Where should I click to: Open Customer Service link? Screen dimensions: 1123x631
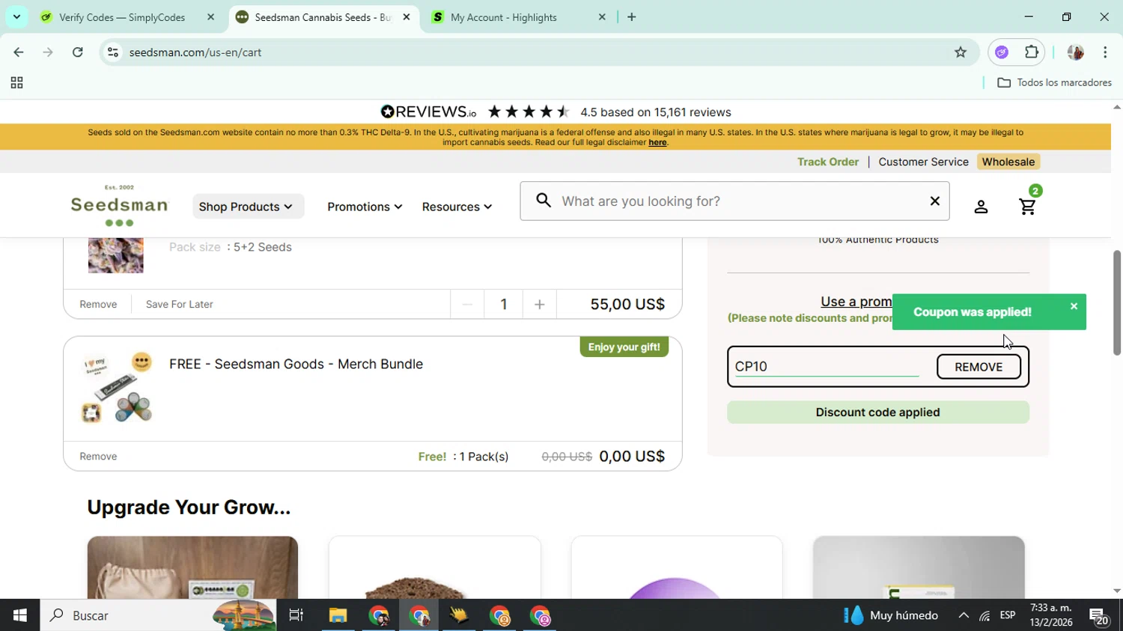pos(923,162)
